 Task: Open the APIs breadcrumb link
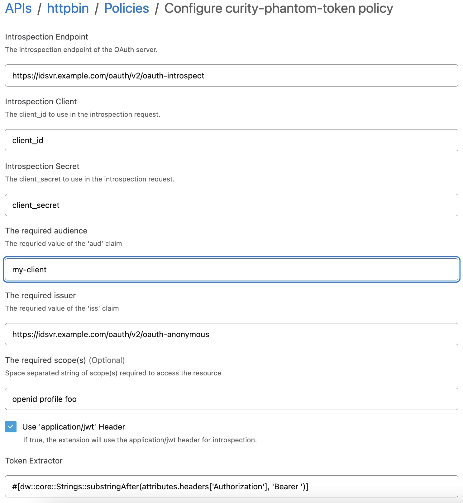pyautogui.click(x=18, y=8)
